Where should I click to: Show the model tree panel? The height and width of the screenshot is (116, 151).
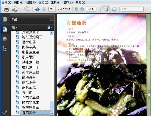(5, 49)
